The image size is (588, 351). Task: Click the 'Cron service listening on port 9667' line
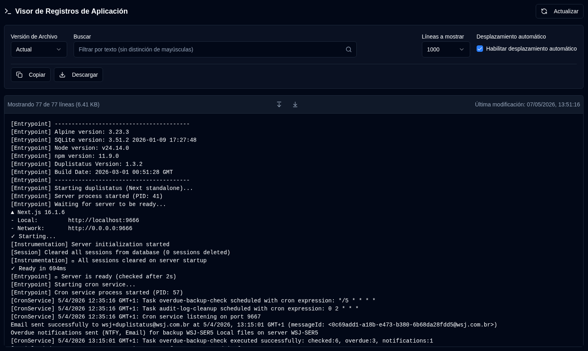[x=136, y=316]
